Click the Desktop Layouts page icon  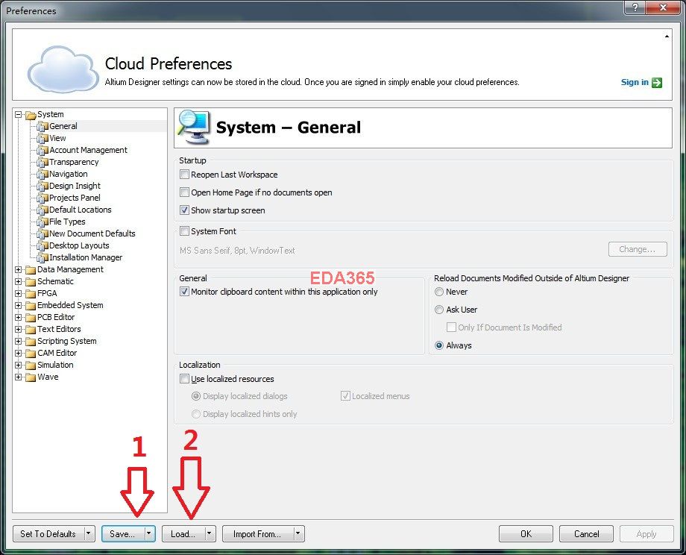[x=43, y=246]
